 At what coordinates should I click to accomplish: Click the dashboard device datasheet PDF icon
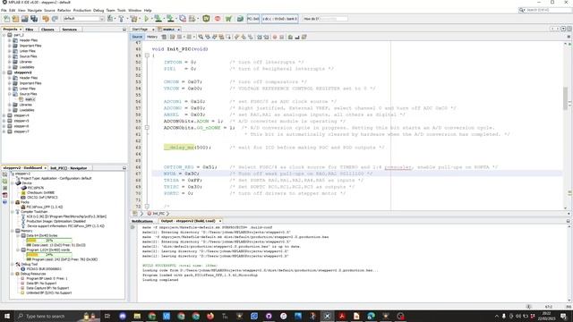coord(4,195)
